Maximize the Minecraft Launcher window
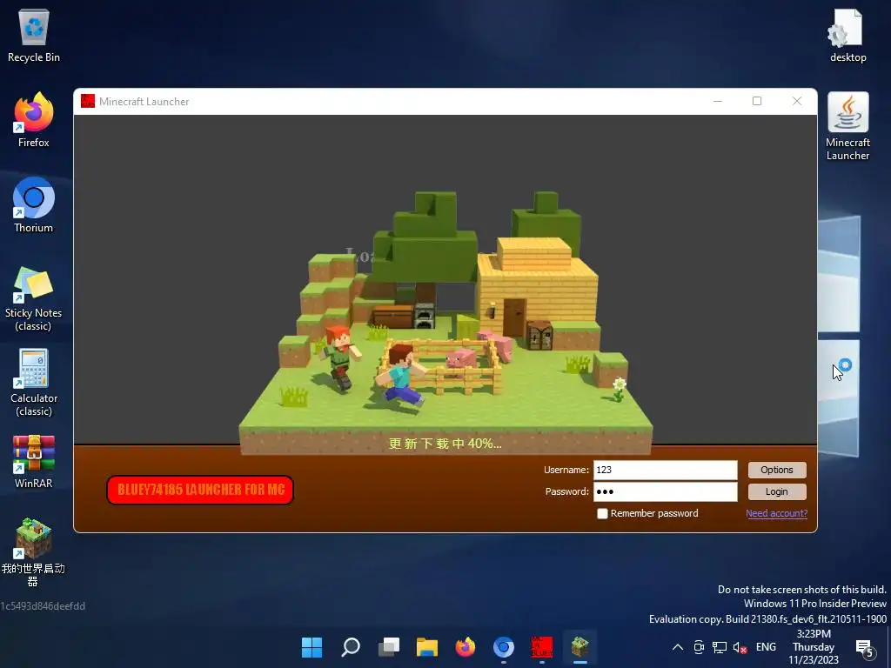Viewport: 891px width, 668px height. click(757, 101)
